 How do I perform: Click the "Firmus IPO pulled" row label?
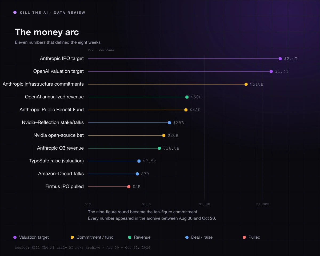pos(65,186)
